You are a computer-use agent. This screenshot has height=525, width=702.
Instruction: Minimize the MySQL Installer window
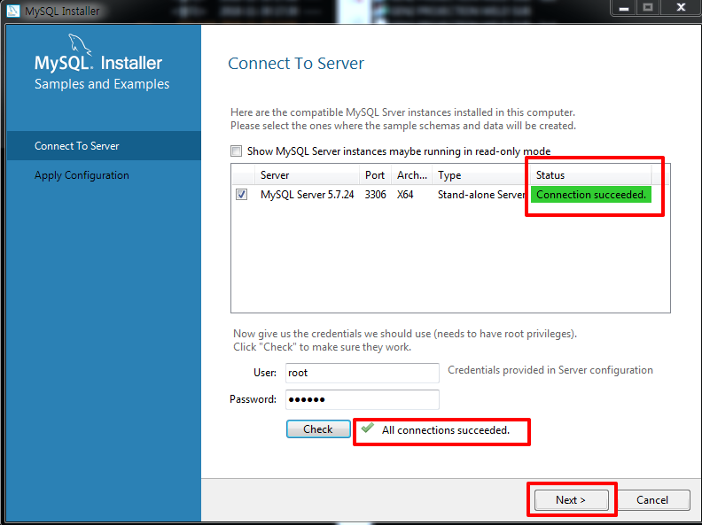(624, 8)
